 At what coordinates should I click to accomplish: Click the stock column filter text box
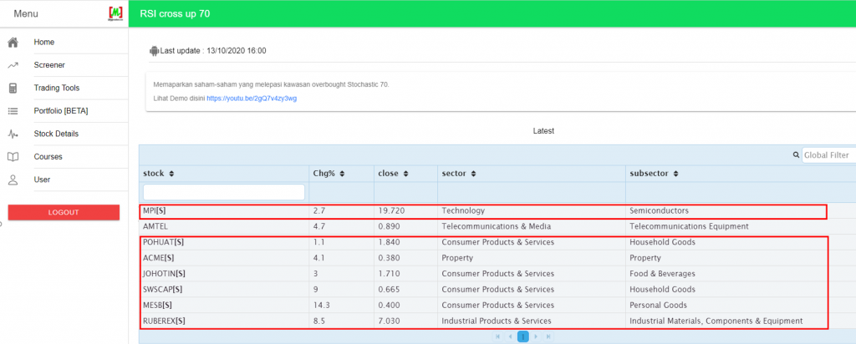point(224,192)
